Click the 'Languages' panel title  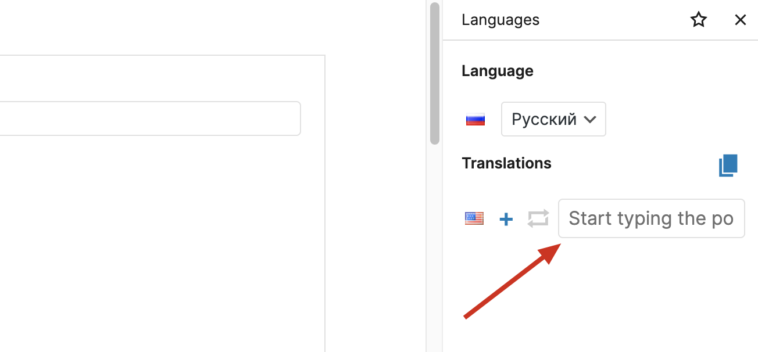[500, 19]
